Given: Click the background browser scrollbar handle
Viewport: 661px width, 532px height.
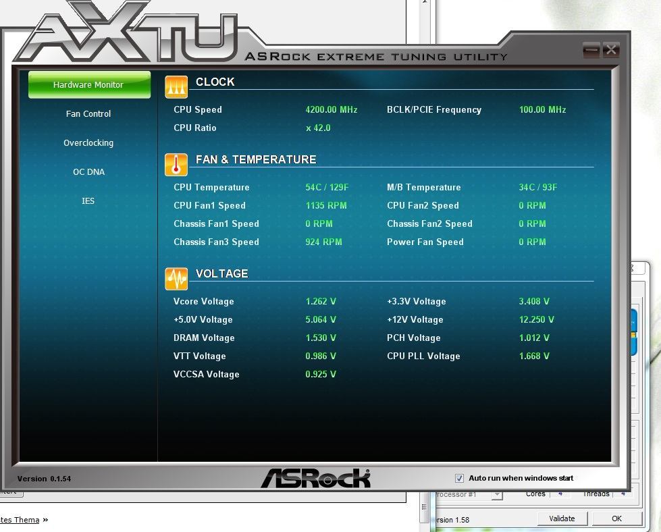Looking at the screenshot, I should coord(424,507).
